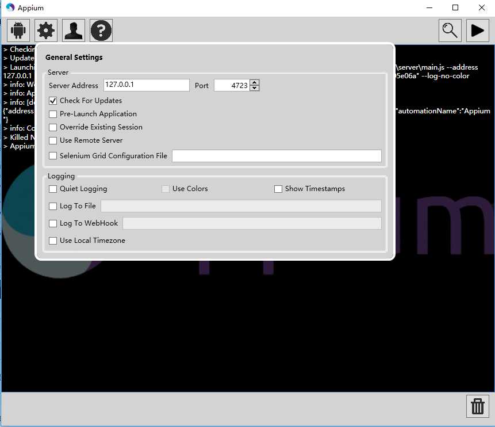Click the Use Colors checkbox
Image resolution: width=495 pixels, height=427 pixels.
166,189
